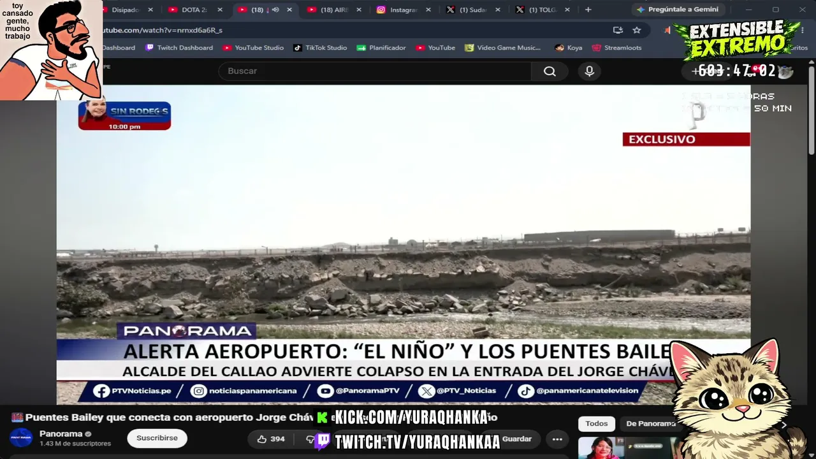This screenshot has height=459, width=816.
Task: Switch to the DOTA 2 tab
Action: tap(194, 10)
